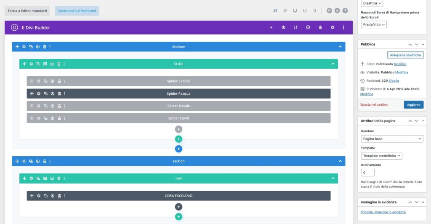
Task: Open settings gear of COSA FACCIAMO module
Action: click(39, 196)
